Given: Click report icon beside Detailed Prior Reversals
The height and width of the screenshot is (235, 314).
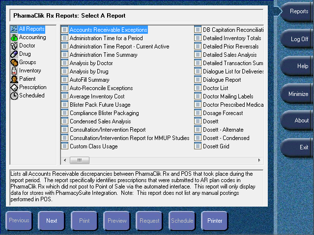Looking at the screenshot, I should click(x=198, y=47).
